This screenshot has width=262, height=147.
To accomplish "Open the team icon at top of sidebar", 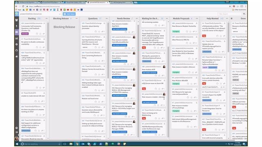I will point(16,20).
